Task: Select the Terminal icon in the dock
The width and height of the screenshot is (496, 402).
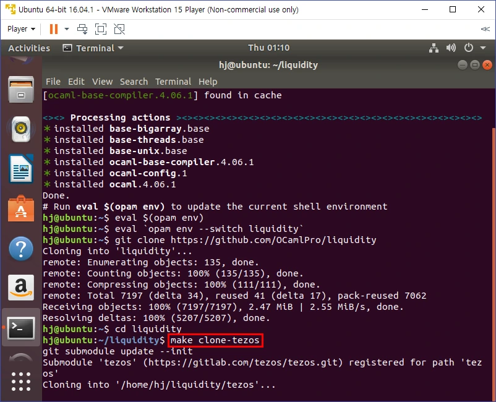Action: point(21,328)
